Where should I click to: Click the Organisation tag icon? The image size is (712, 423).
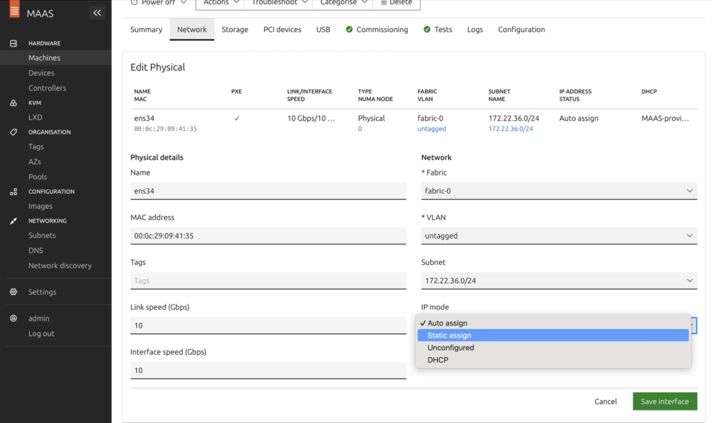(x=14, y=131)
